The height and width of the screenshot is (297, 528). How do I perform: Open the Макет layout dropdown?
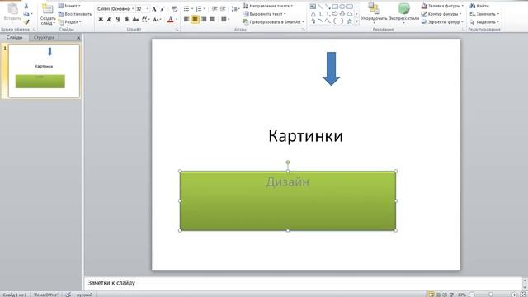click(x=69, y=6)
